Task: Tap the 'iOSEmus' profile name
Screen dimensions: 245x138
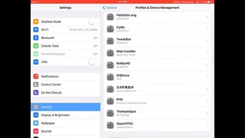Action: (x=123, y=76)
